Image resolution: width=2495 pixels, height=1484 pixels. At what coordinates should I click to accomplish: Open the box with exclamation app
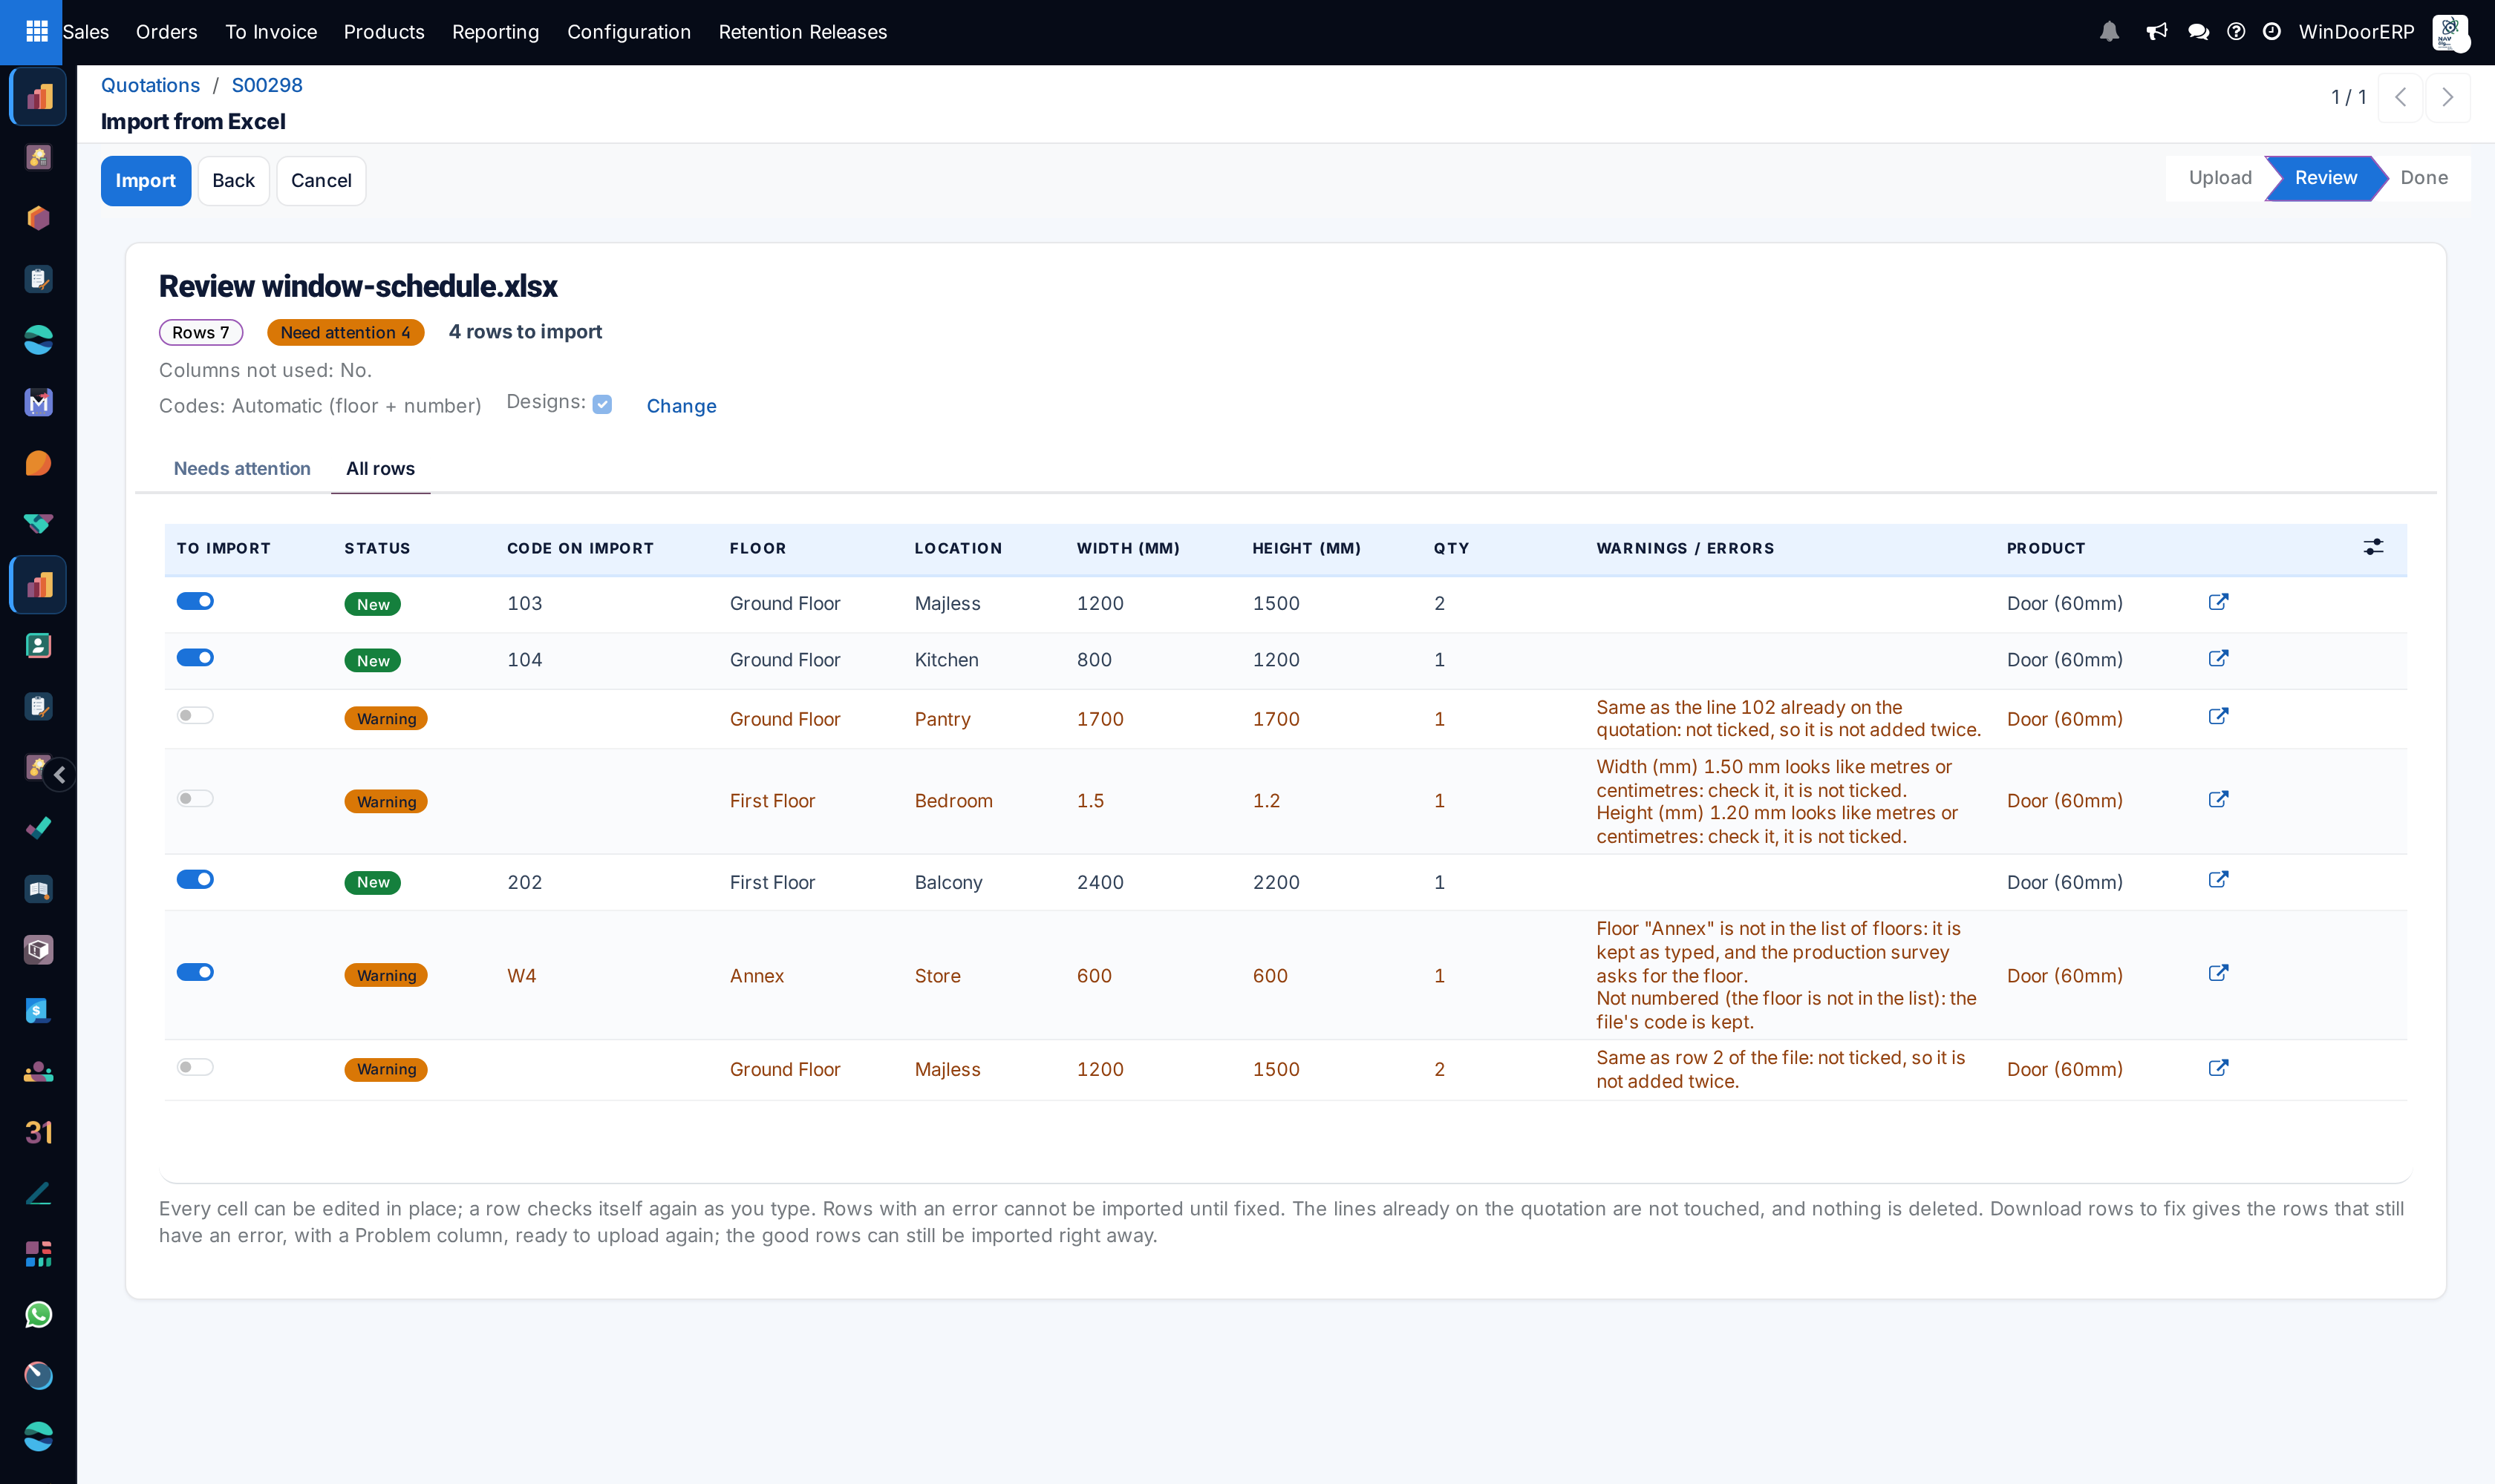38,950
